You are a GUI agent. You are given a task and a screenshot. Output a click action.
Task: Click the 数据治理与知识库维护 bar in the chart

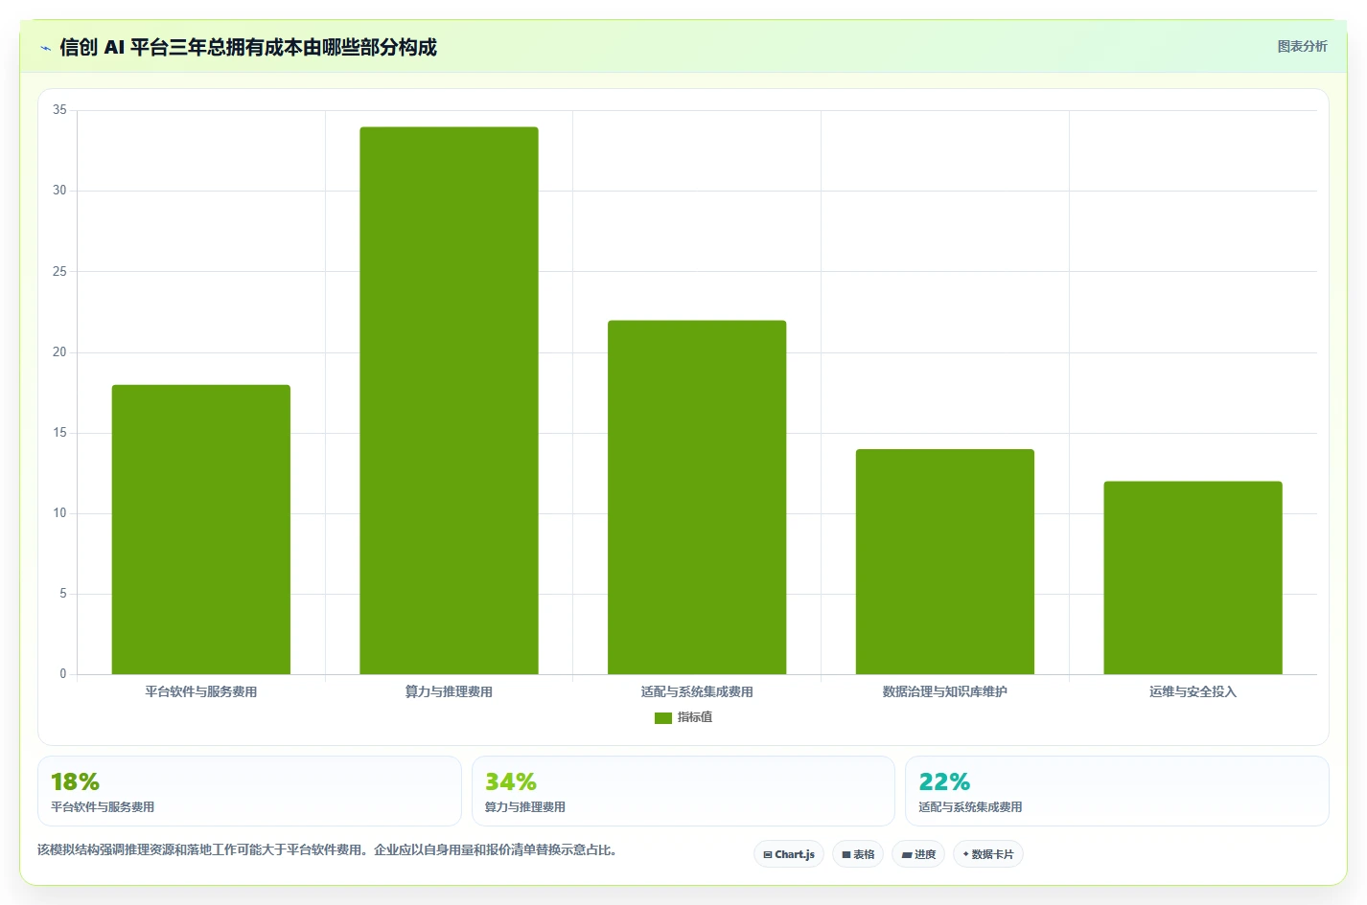coord(945,561)
